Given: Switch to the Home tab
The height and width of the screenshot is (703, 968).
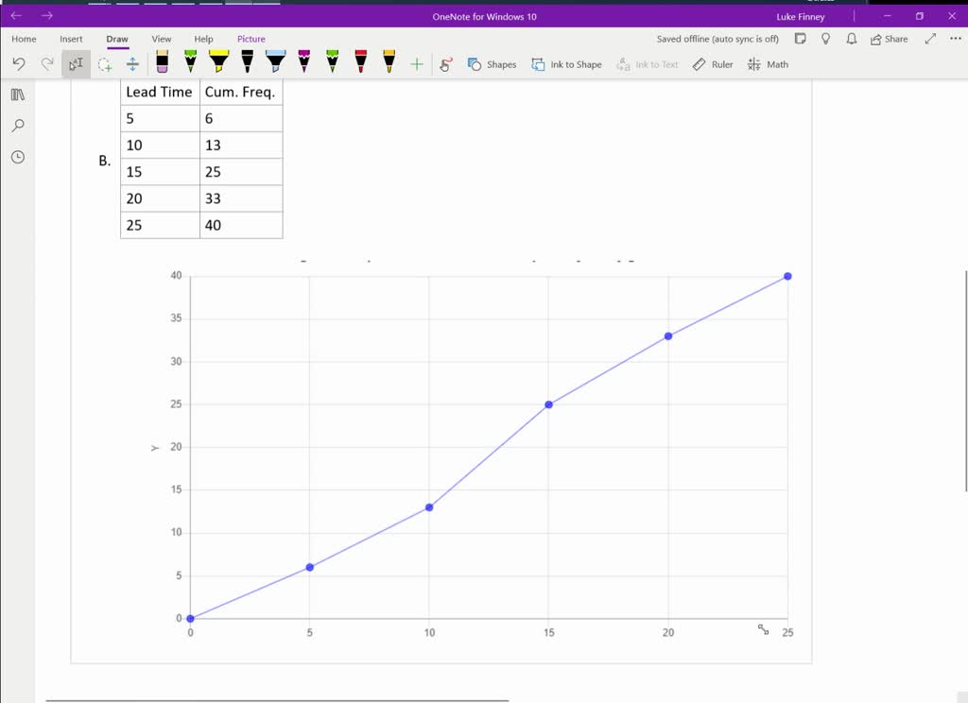Looking at the screenshot, I should click(23, 39).
